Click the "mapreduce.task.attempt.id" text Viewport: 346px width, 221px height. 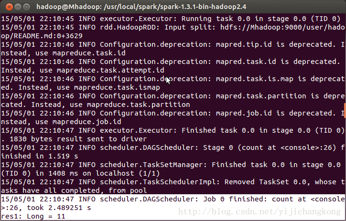click(110, 70)
